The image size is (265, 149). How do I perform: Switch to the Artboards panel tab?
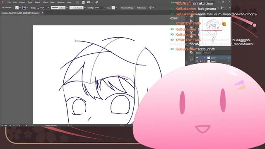click(207, 53)
